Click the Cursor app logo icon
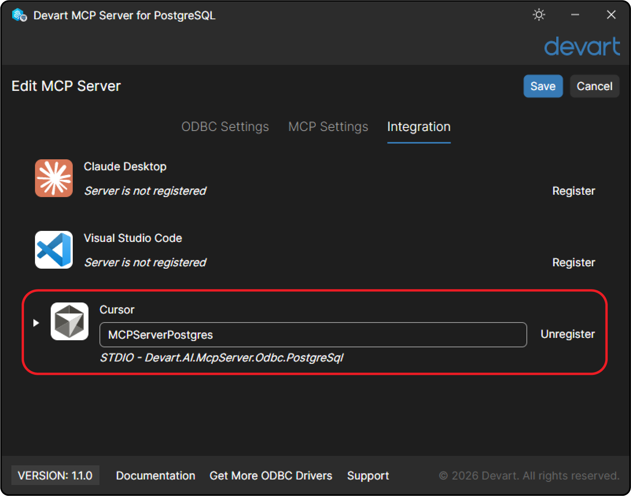Viewport: 631px width, 496px height. coord(70,321)
